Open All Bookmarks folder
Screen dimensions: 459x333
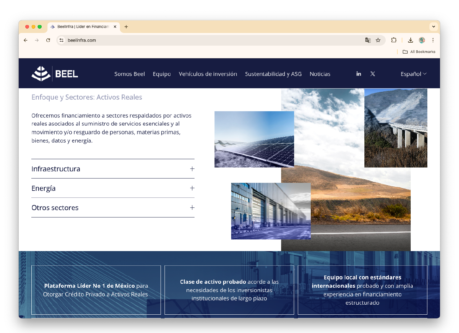point(419,52)
